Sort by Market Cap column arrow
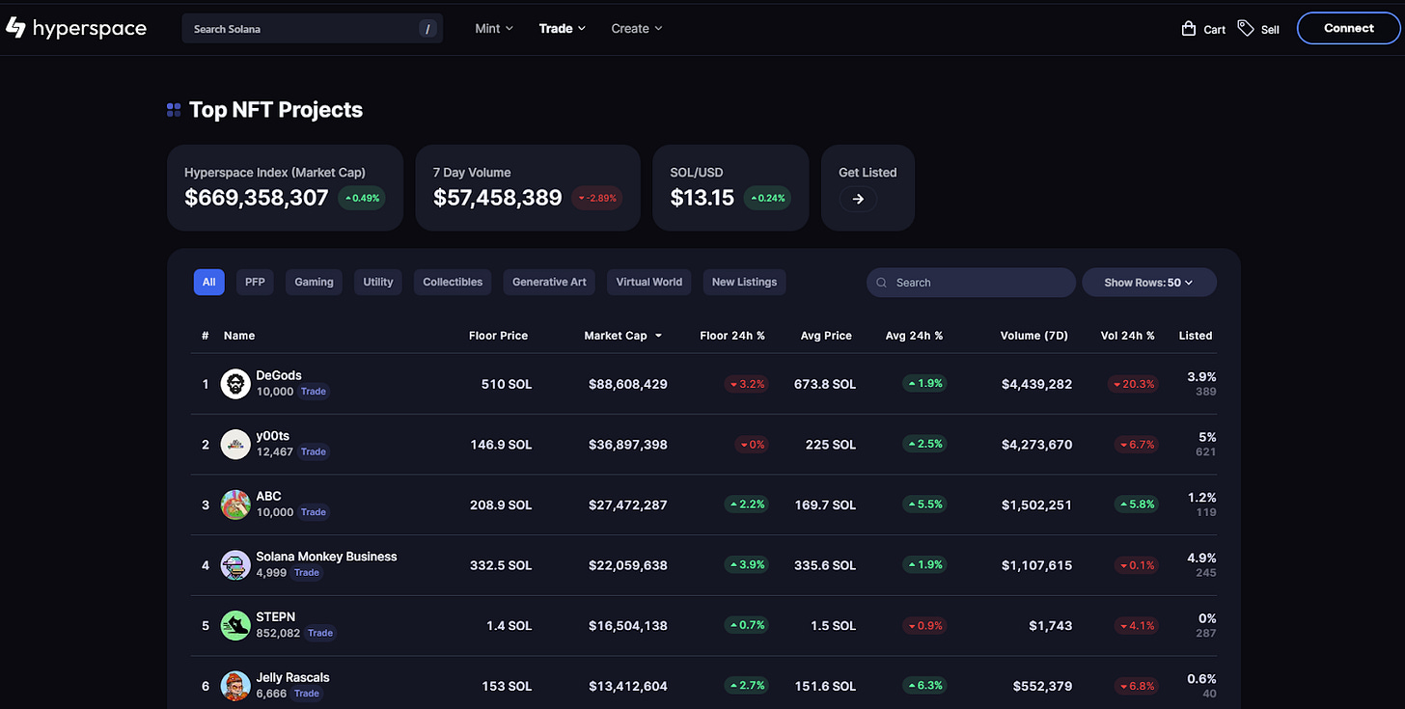1405x709 pixels. click(658, 336)
